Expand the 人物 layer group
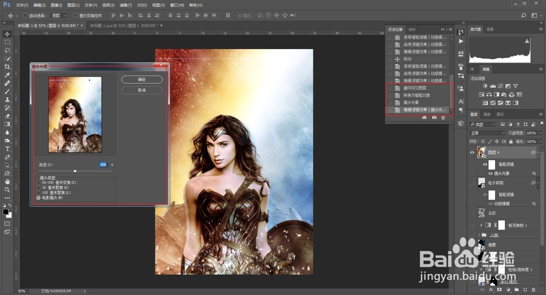The width and height of the screenshot is (546, 295). (x=479, y=235)
